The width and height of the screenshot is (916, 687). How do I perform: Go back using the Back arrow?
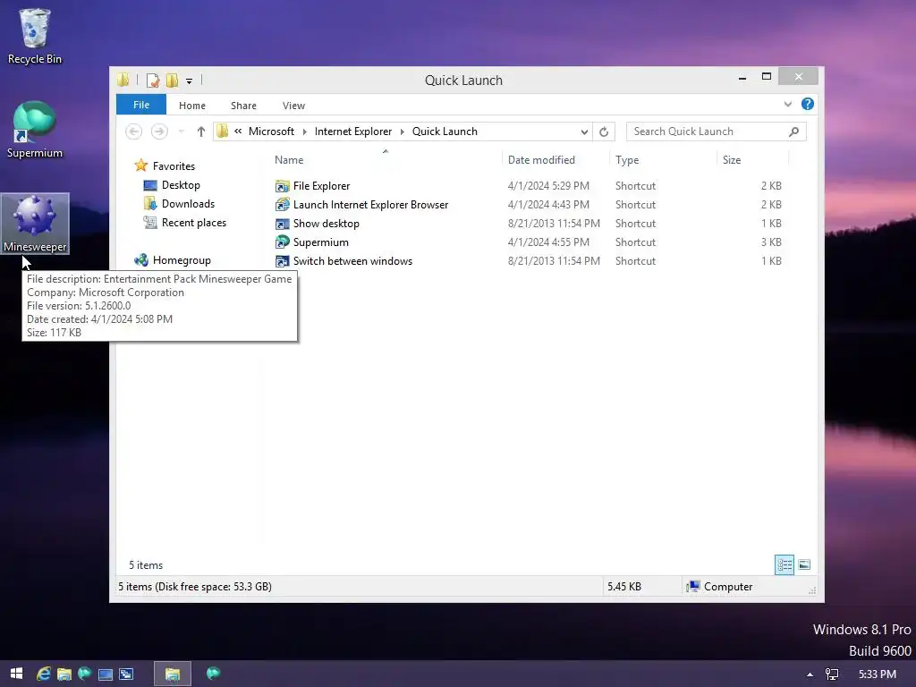pos(134,131)
